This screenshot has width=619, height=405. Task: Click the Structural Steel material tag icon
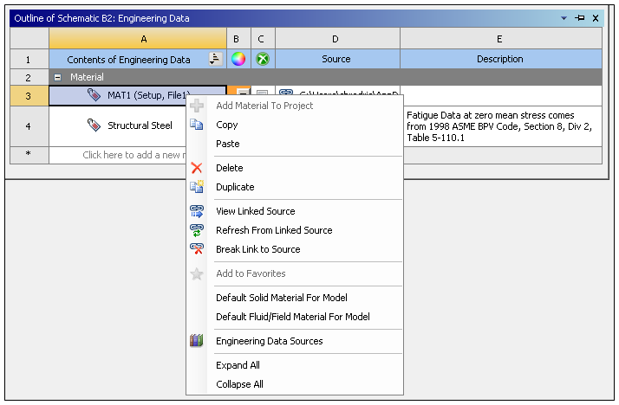94,125
